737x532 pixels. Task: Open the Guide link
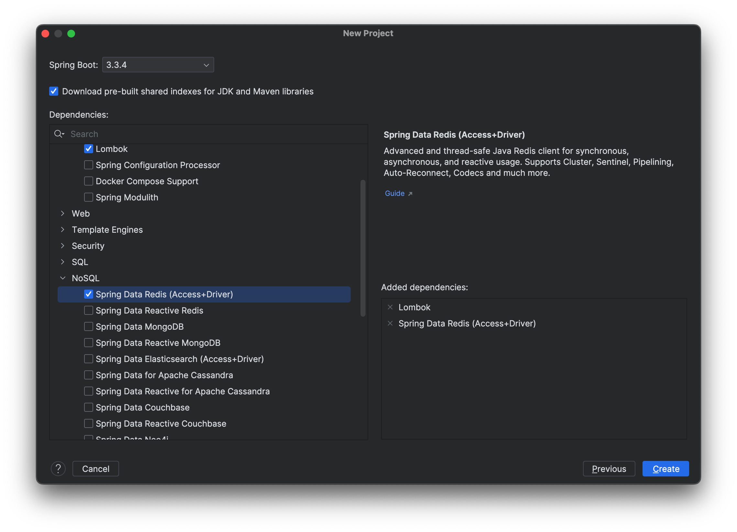click(395, 194)
